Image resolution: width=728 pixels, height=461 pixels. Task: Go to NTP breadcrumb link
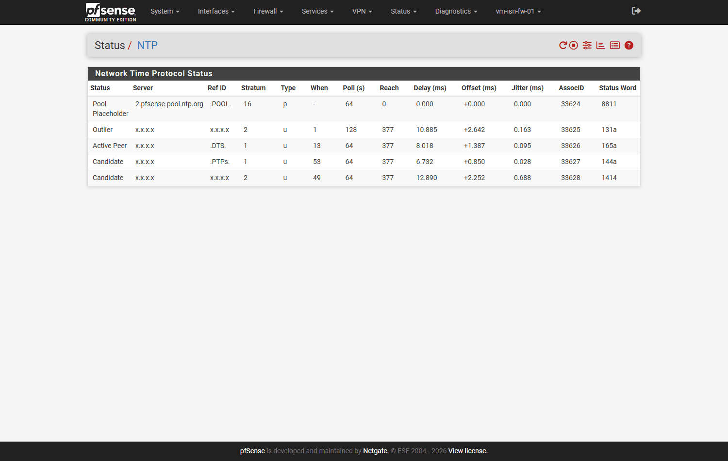click(x=148, y=45)
